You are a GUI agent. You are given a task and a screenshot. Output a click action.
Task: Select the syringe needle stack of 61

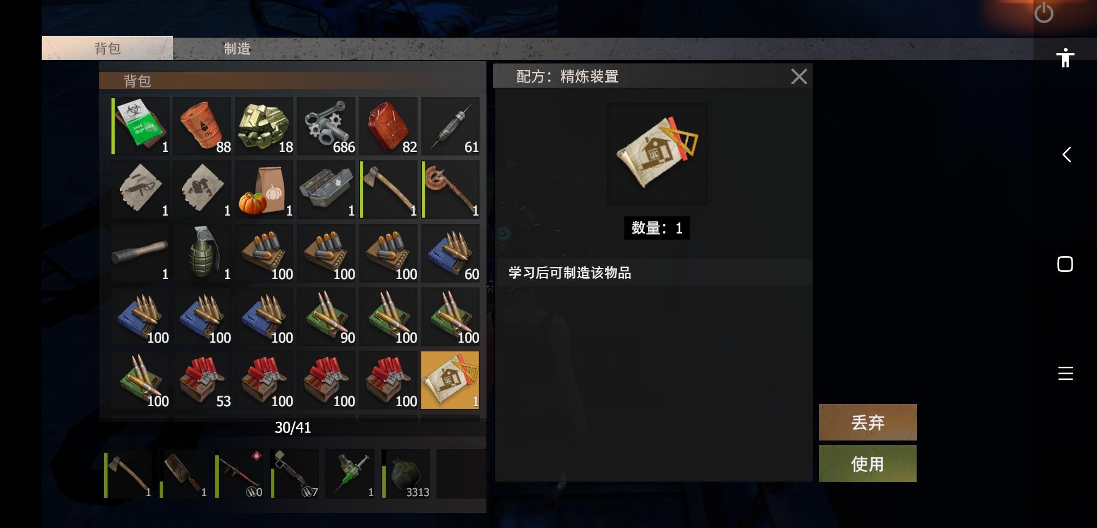click(x=450, y=126)
